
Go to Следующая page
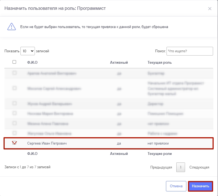199,167
